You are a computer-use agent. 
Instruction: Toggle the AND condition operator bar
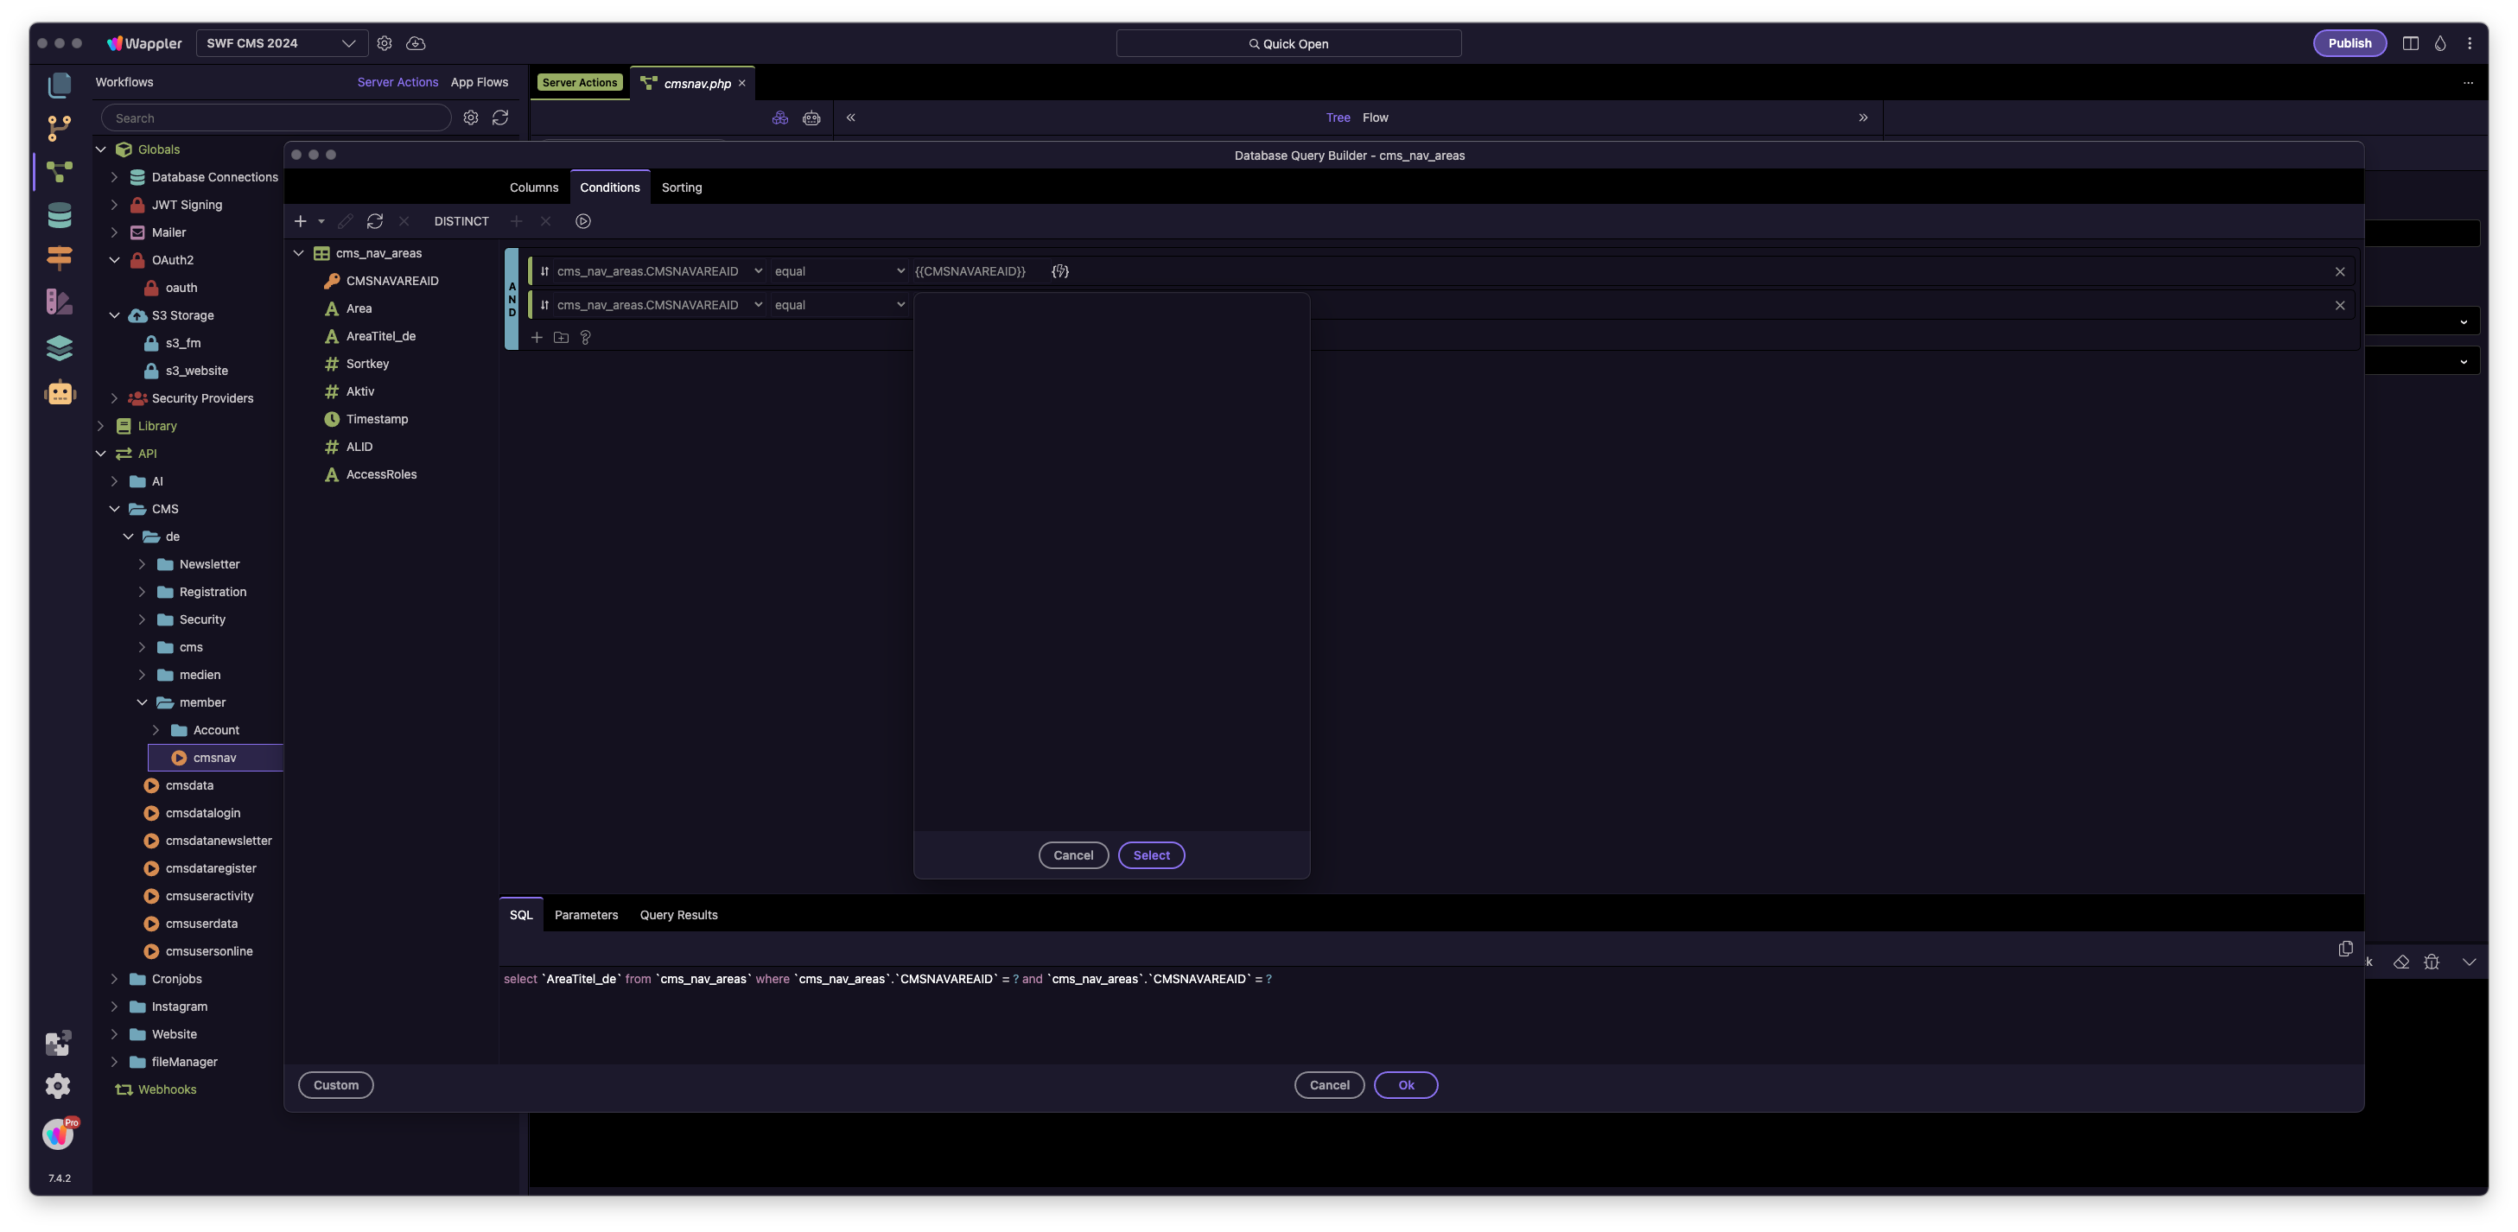[512, 299]
